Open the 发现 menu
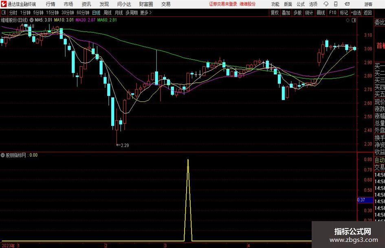The width and height of the screenshot is (385, 248). [x=104, y=4]
